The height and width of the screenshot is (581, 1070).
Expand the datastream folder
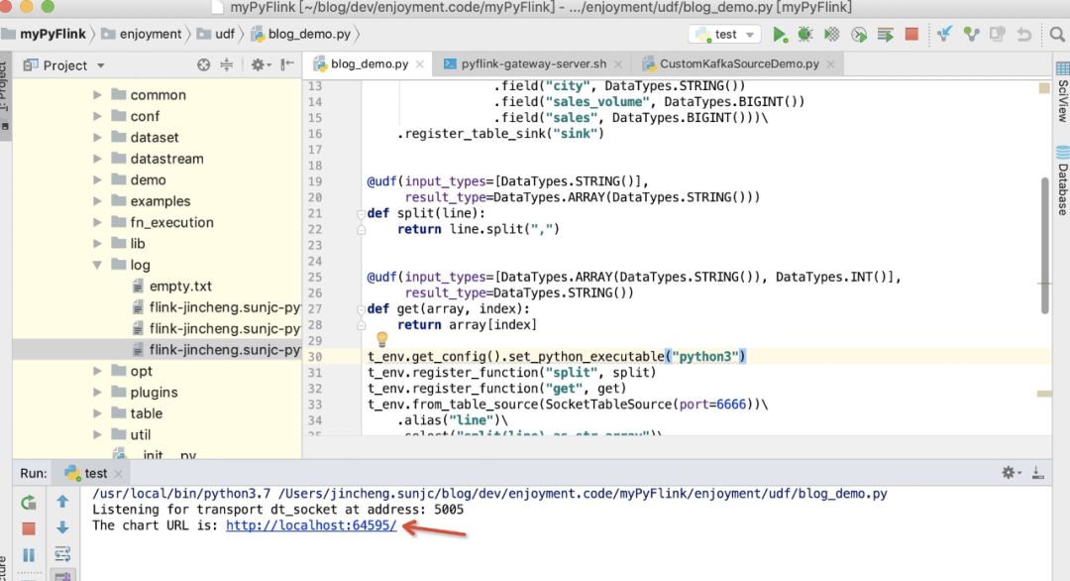(x=97, y=159)
